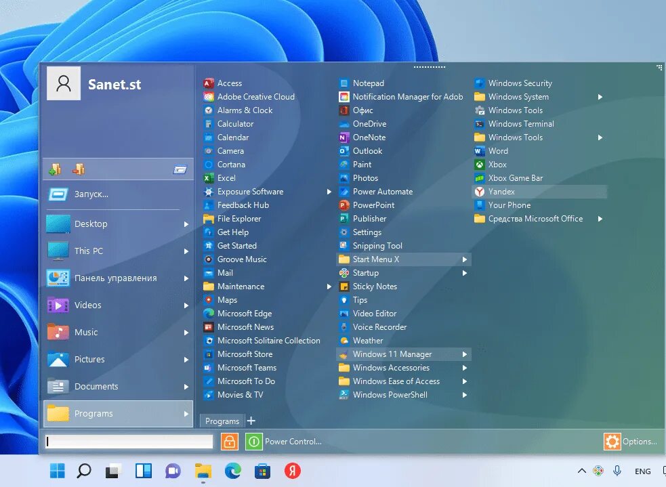Click the Windows Security shield icon
This screenshot has width=666, height=487.
pos(479,83)
